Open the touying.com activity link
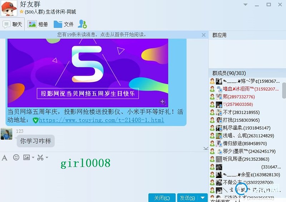Image resolution: width=286 pixels, height=202 pixels. pyautogui.click(x=101, y=120)
